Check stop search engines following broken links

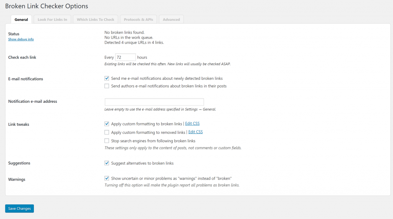point(107,141)
